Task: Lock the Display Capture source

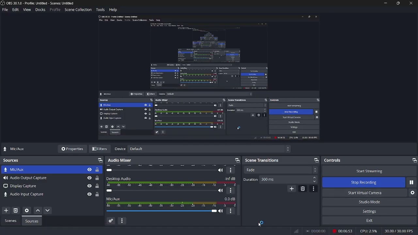Action: (97, 186)
